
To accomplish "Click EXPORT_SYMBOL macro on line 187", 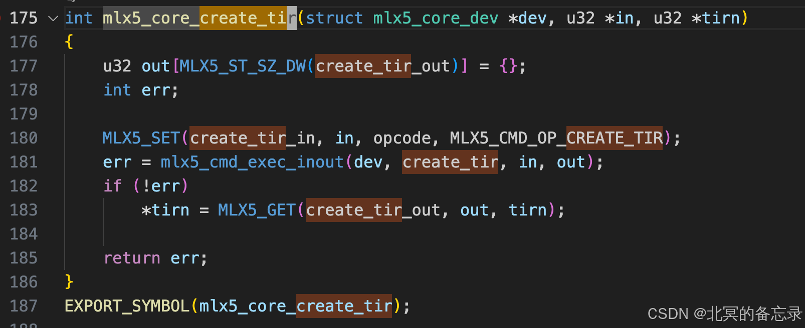I will click(127, 306).
